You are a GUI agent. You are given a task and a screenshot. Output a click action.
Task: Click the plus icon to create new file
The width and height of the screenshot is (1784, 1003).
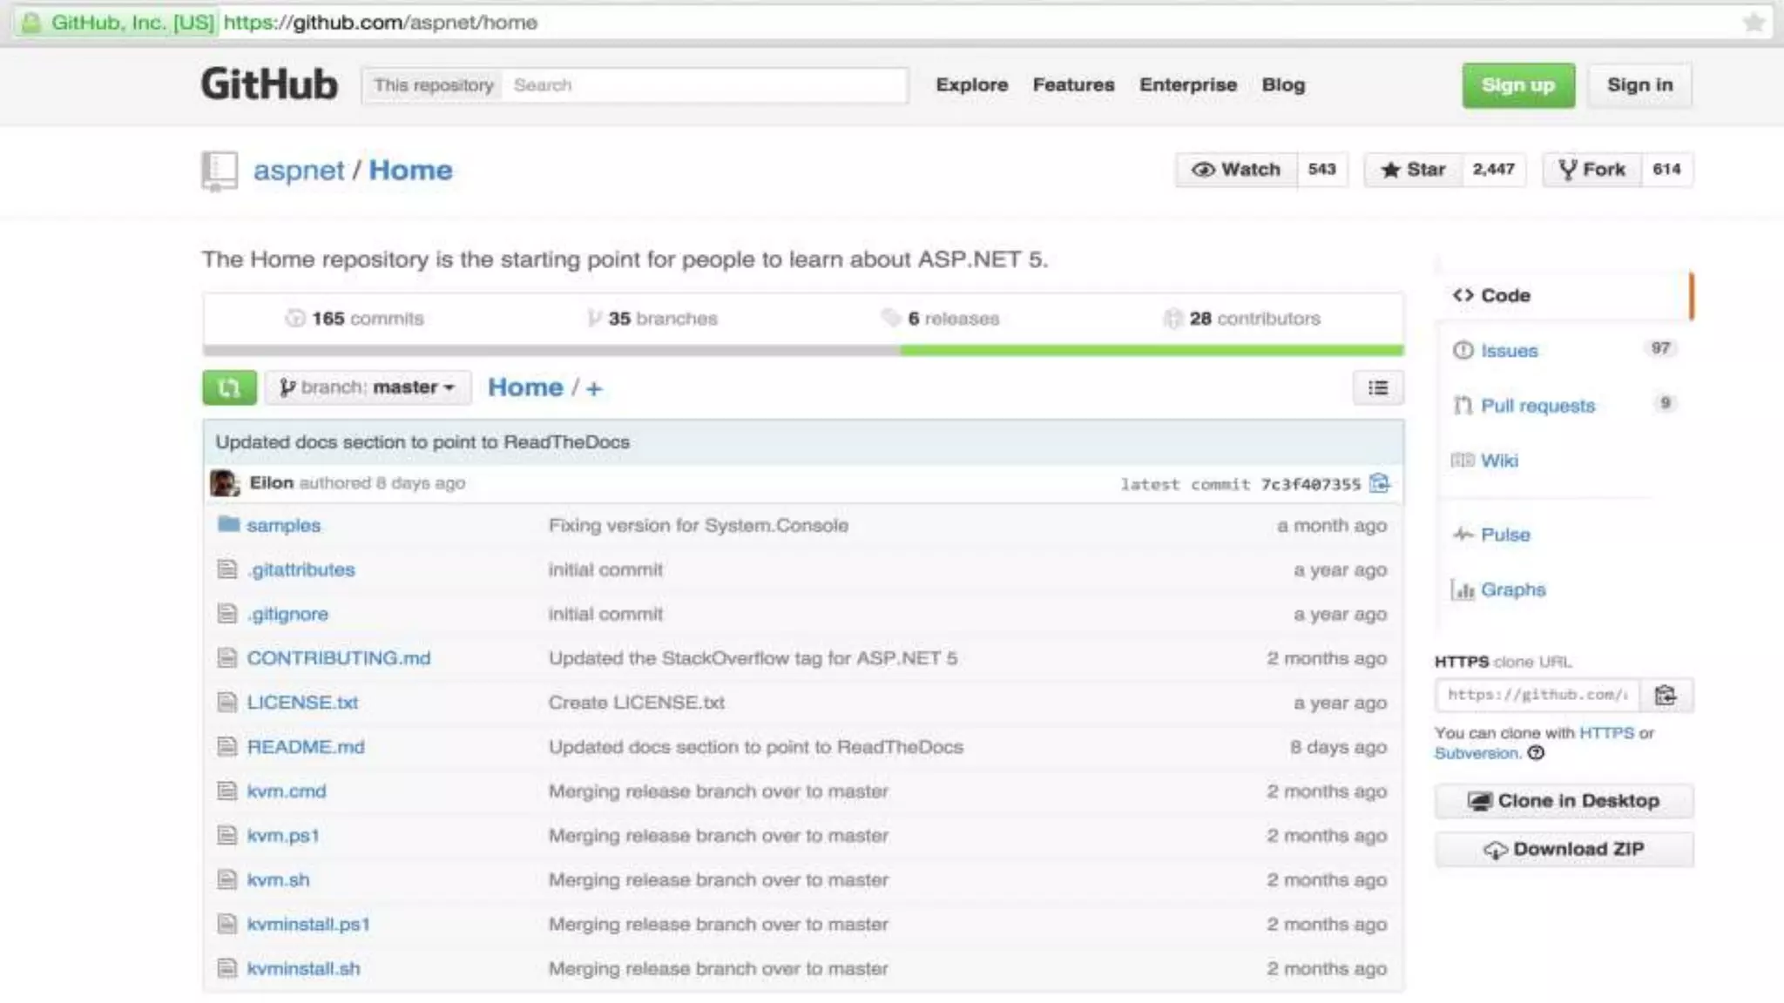coord(594,388)
